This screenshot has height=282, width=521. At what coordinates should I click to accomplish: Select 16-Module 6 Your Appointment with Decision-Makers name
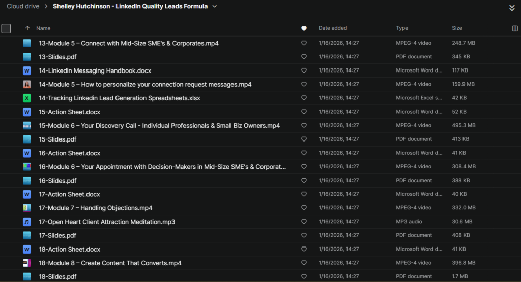point(162,167)
